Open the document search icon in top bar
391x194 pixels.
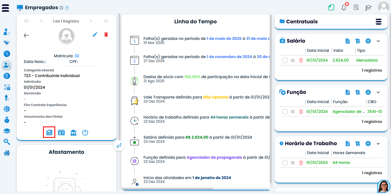click(356, 7)
